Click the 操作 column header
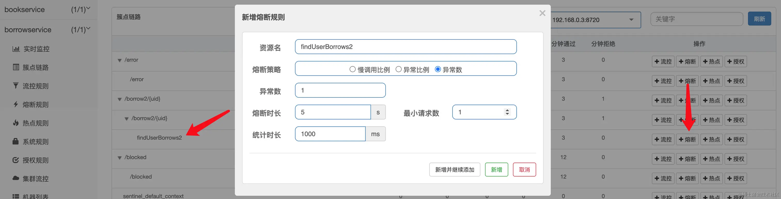The width and height of the screenshot is (781, 199). 699,44
